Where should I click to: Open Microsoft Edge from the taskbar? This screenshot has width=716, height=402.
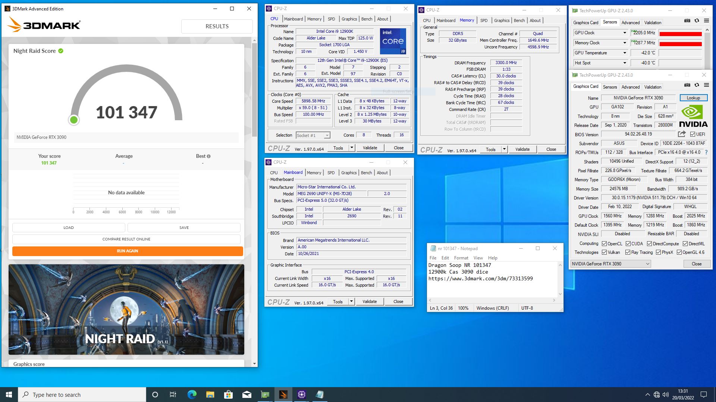pyautogui.click(x=192, y=395)
